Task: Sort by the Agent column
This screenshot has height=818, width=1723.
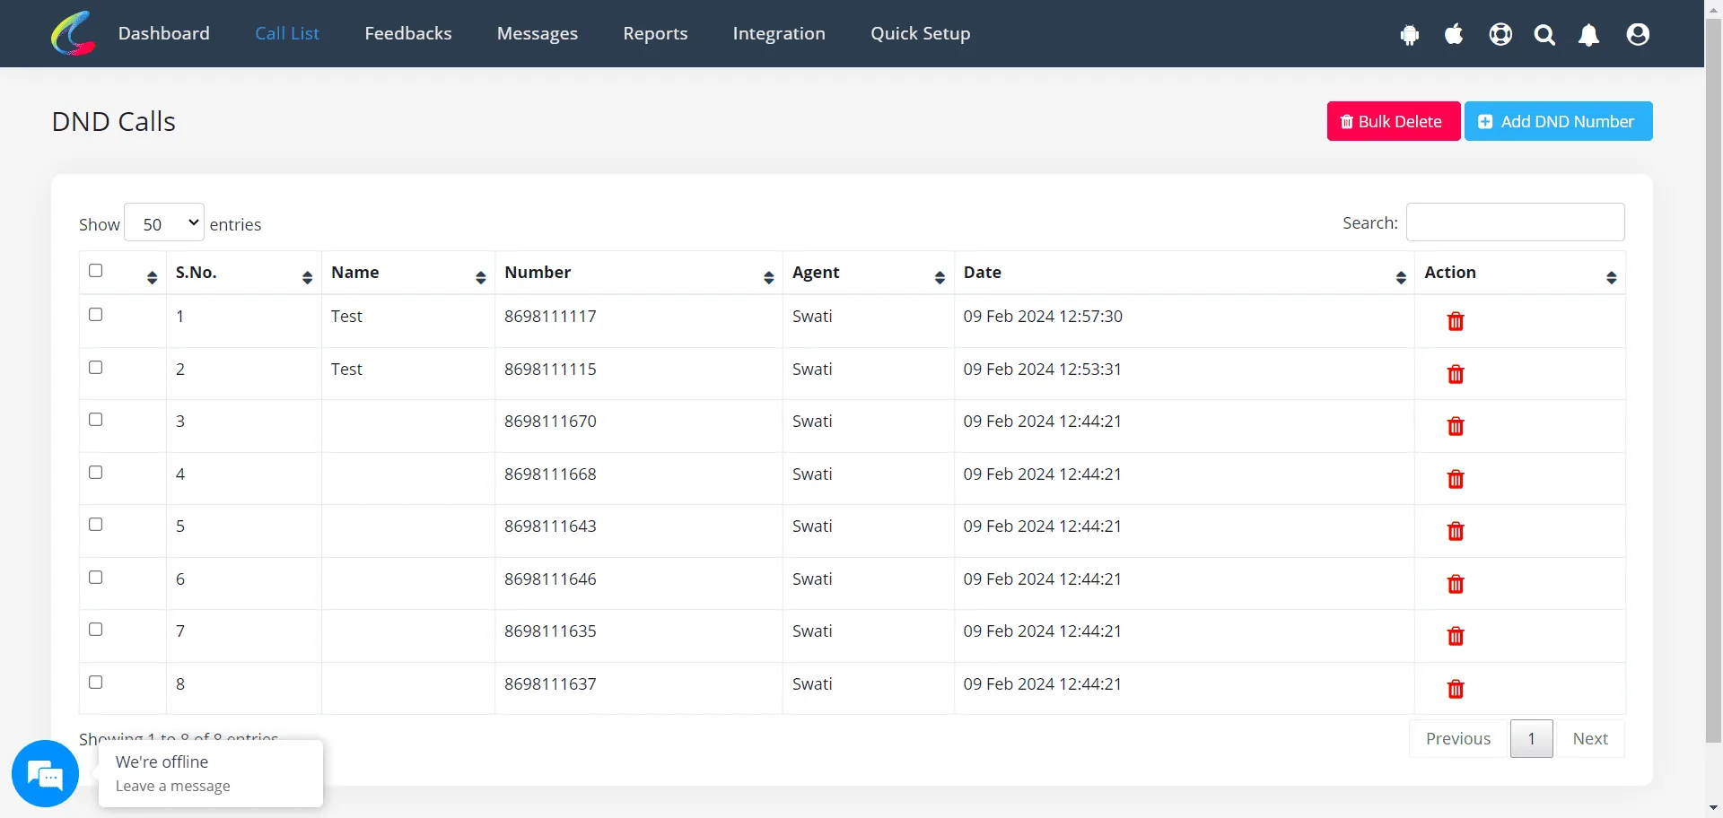Action: tap(868, 273)
